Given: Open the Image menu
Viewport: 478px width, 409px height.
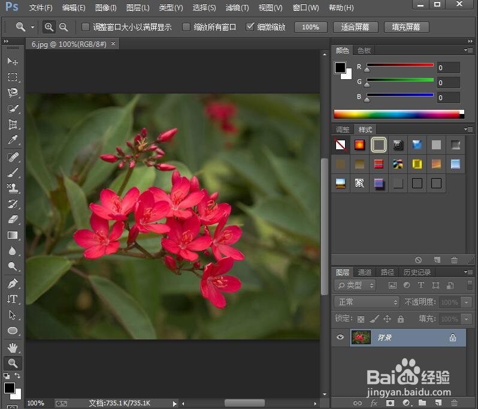Looking at the screenshot, I should click(x=106, y=8).
